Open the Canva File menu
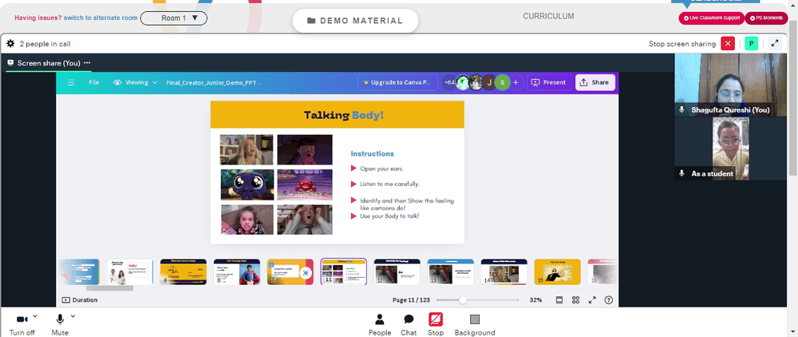The width and height of the screenshot is (798, 337). click(x=94, y=82)
